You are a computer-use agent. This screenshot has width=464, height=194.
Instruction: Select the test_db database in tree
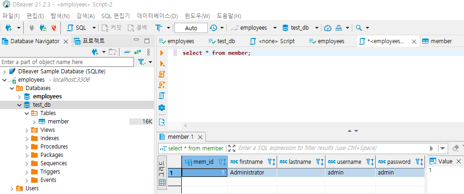[43, 105]
